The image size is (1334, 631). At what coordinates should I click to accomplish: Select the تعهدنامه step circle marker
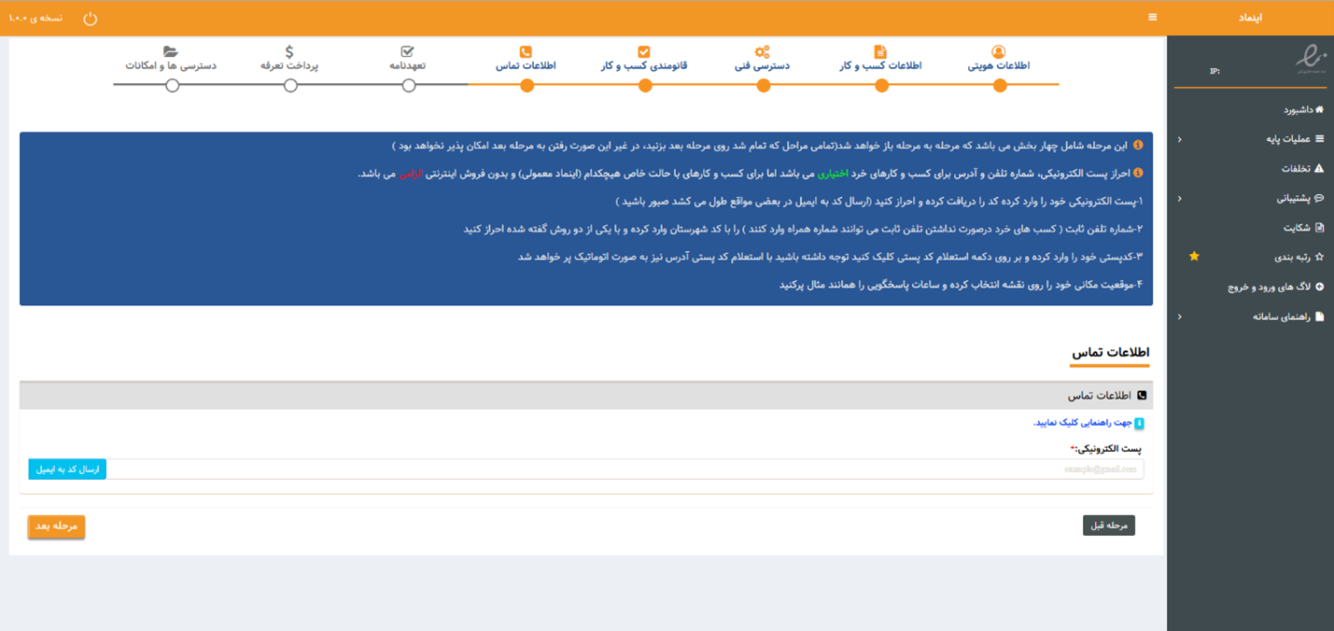(409, 86)
